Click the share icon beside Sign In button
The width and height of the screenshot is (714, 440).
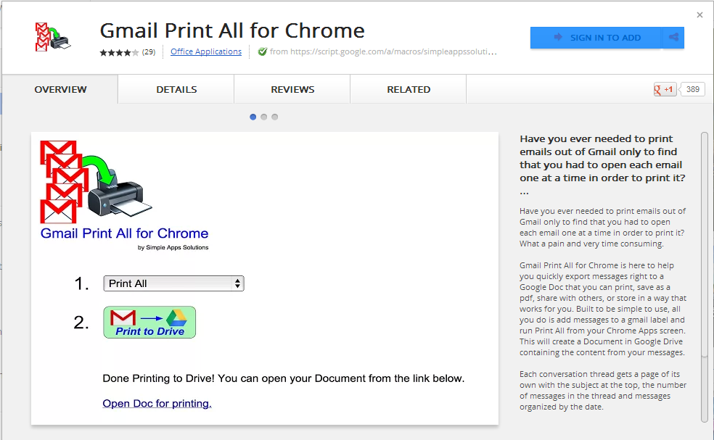click(x=673, y=37)
